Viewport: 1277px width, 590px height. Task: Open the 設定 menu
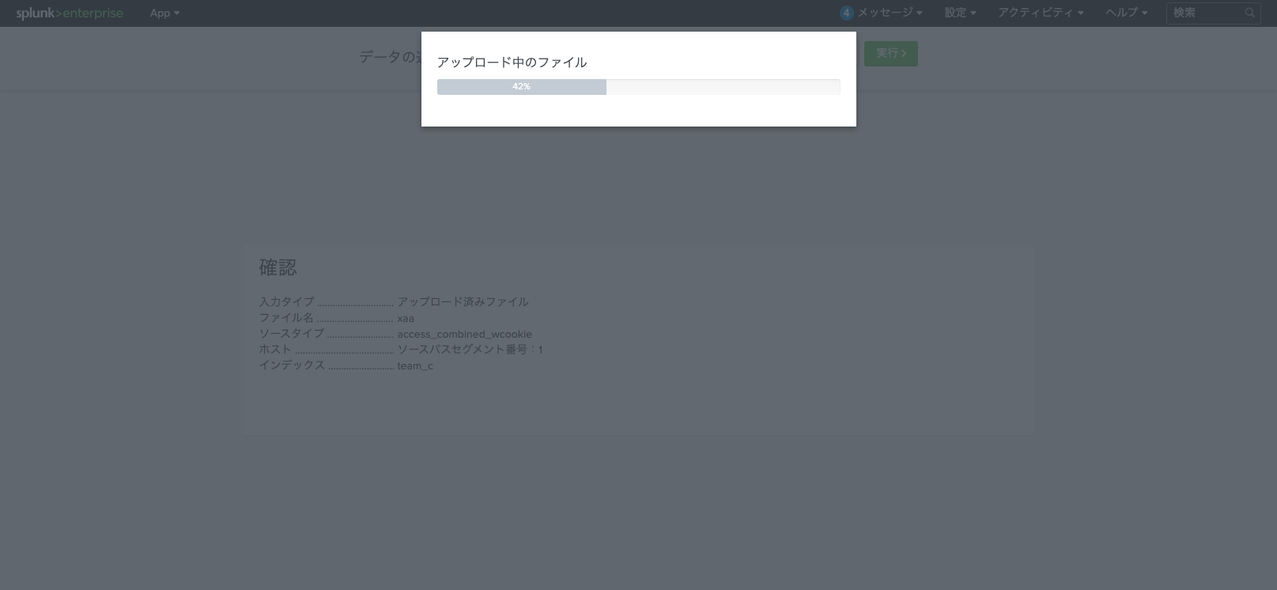pos(960,13)
